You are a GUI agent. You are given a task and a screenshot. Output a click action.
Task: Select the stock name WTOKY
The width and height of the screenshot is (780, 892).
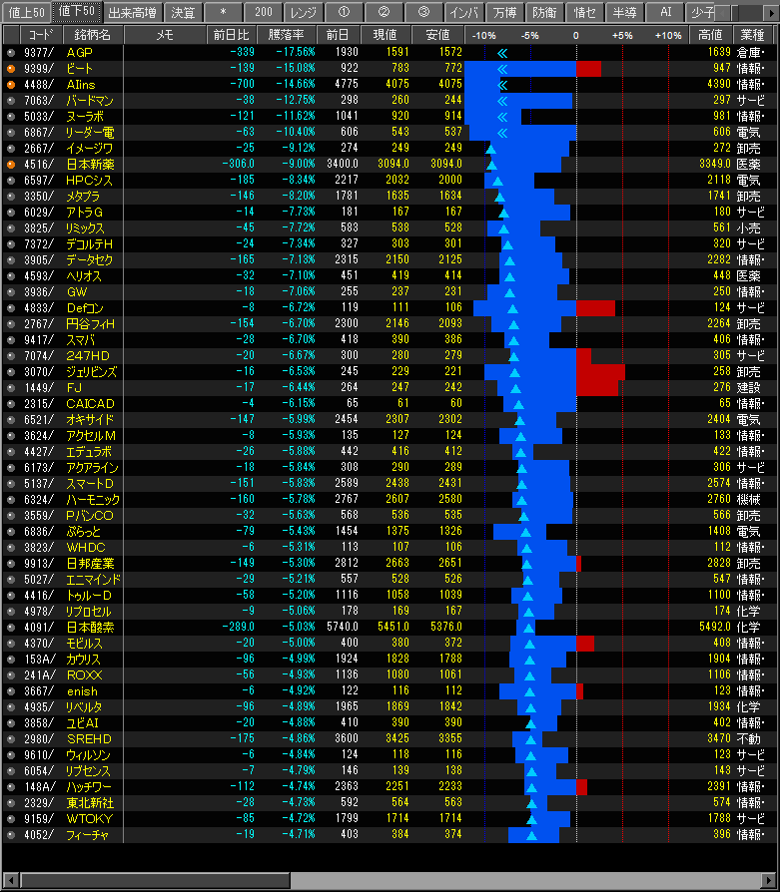pyautogui.click(x=90, y=818)
